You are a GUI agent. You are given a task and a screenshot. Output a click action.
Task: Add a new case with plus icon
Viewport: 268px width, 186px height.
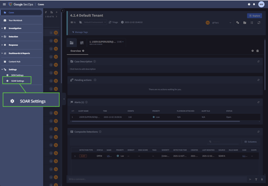(x=56, y=12)
